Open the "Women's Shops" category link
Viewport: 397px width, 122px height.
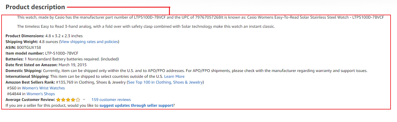40,94
